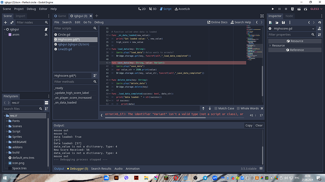The width and height of the screenshot is (325, 182).
Task: Open script attached to igbgui node
Action: click(x=46, y=29)
